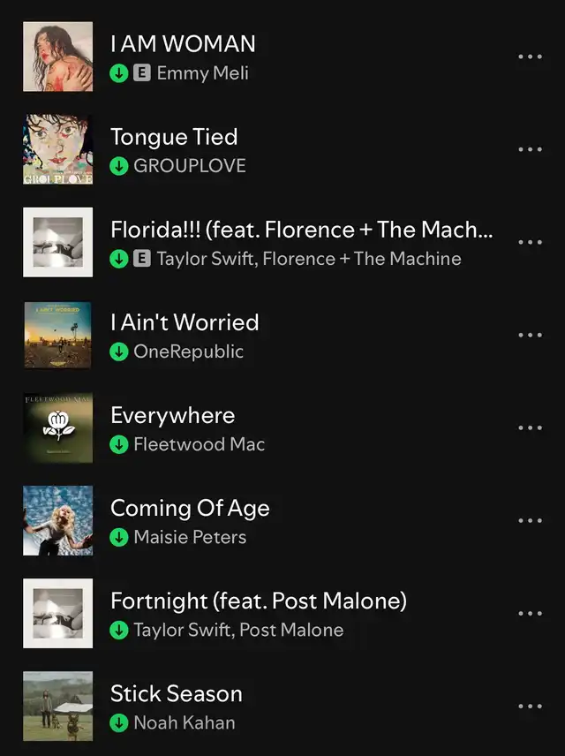Open more options for Fortnight track
Viewport: 565px width, 756px height.
(530, 613)
